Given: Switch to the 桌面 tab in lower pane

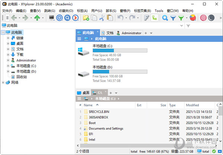Looking at the screenshot, I should [x=83, y=93].
